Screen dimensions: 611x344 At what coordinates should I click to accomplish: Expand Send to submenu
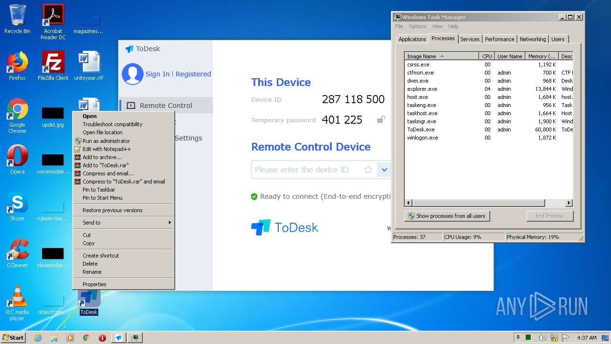[124, 223]
